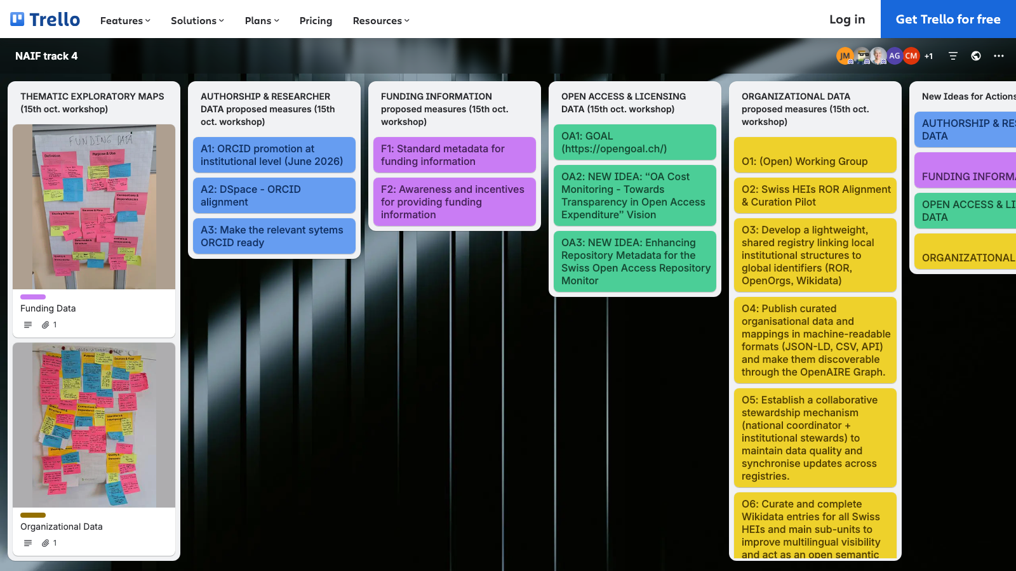The width and height of the screenshot is (1016, 571).
Task: Click the Log in link
Action: coord(846,19)
